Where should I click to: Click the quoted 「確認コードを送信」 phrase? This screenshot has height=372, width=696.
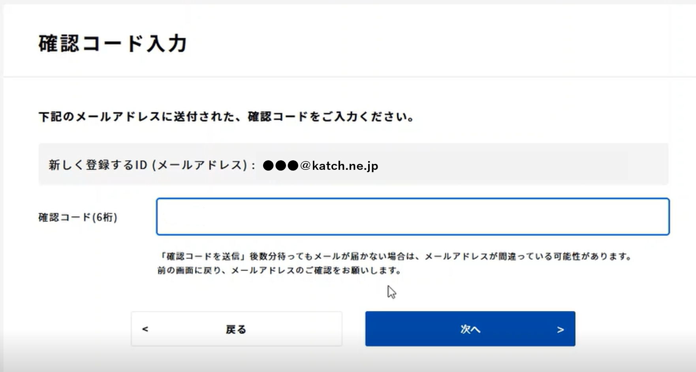click(203, 256)
